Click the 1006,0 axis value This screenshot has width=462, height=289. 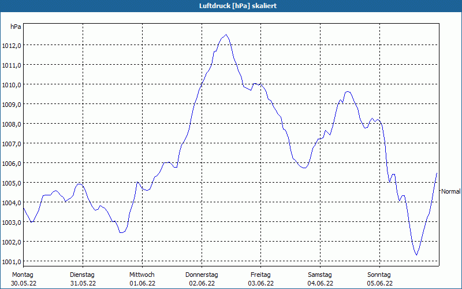tap(12, 164)
